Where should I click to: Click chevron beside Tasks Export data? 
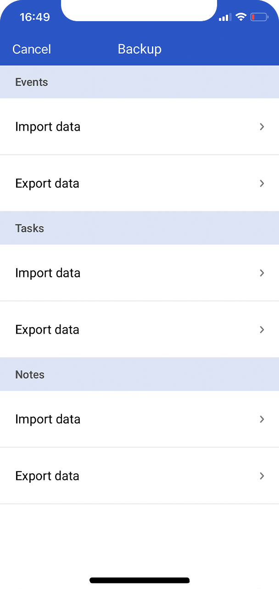click(x=262, y=329)
